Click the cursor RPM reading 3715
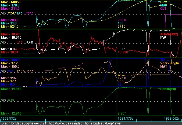182x125 pixels. coord(122,27)
